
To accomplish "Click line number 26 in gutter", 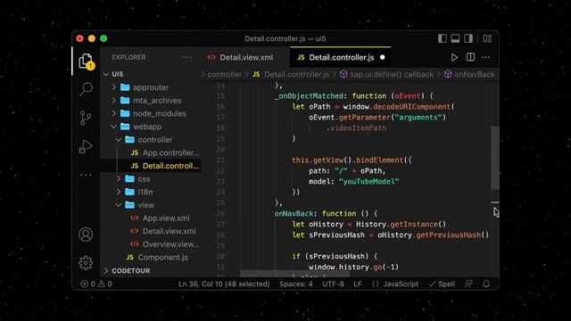I will pyautogui.click(x=220, y=214).
